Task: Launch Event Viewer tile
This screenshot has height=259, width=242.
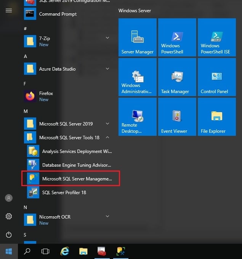Action: coord(177,117)
